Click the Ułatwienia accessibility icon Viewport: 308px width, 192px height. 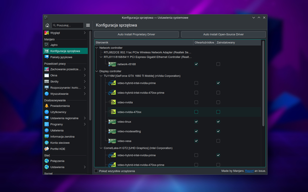coord(46,130)
